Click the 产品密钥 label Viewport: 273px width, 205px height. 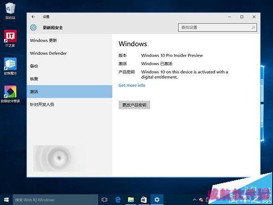point(126,72)
